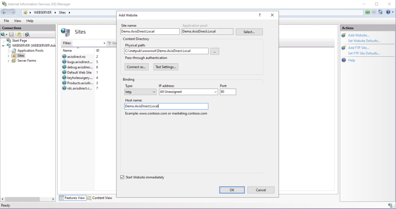Viewport: 396px width, 209px height.
Task: Click the Connections connect-to-server icon
Action: click(x=3, y=35)
